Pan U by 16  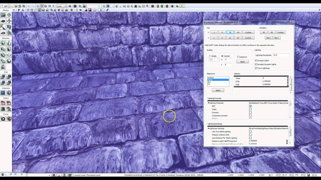(x=230, y=32)
